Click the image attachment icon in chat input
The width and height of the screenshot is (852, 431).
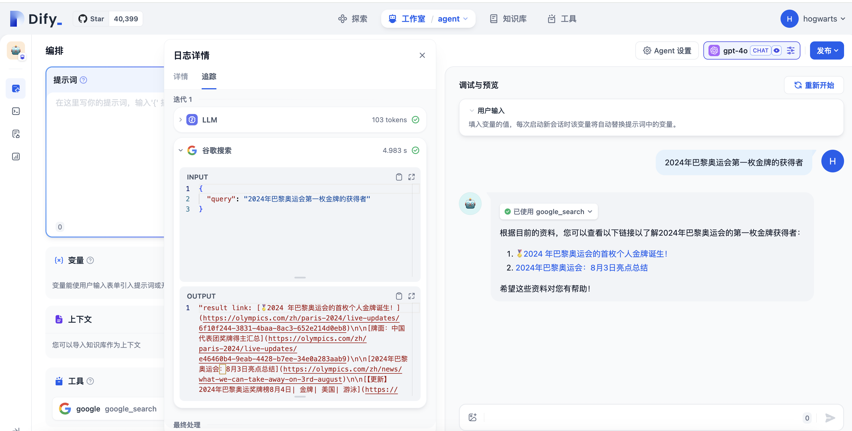[472, 417]
